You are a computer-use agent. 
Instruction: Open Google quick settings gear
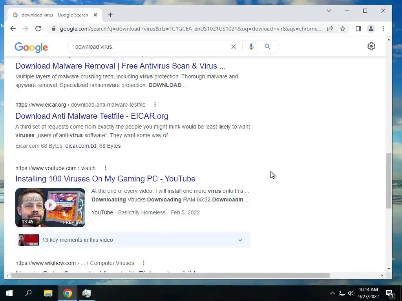371,46
